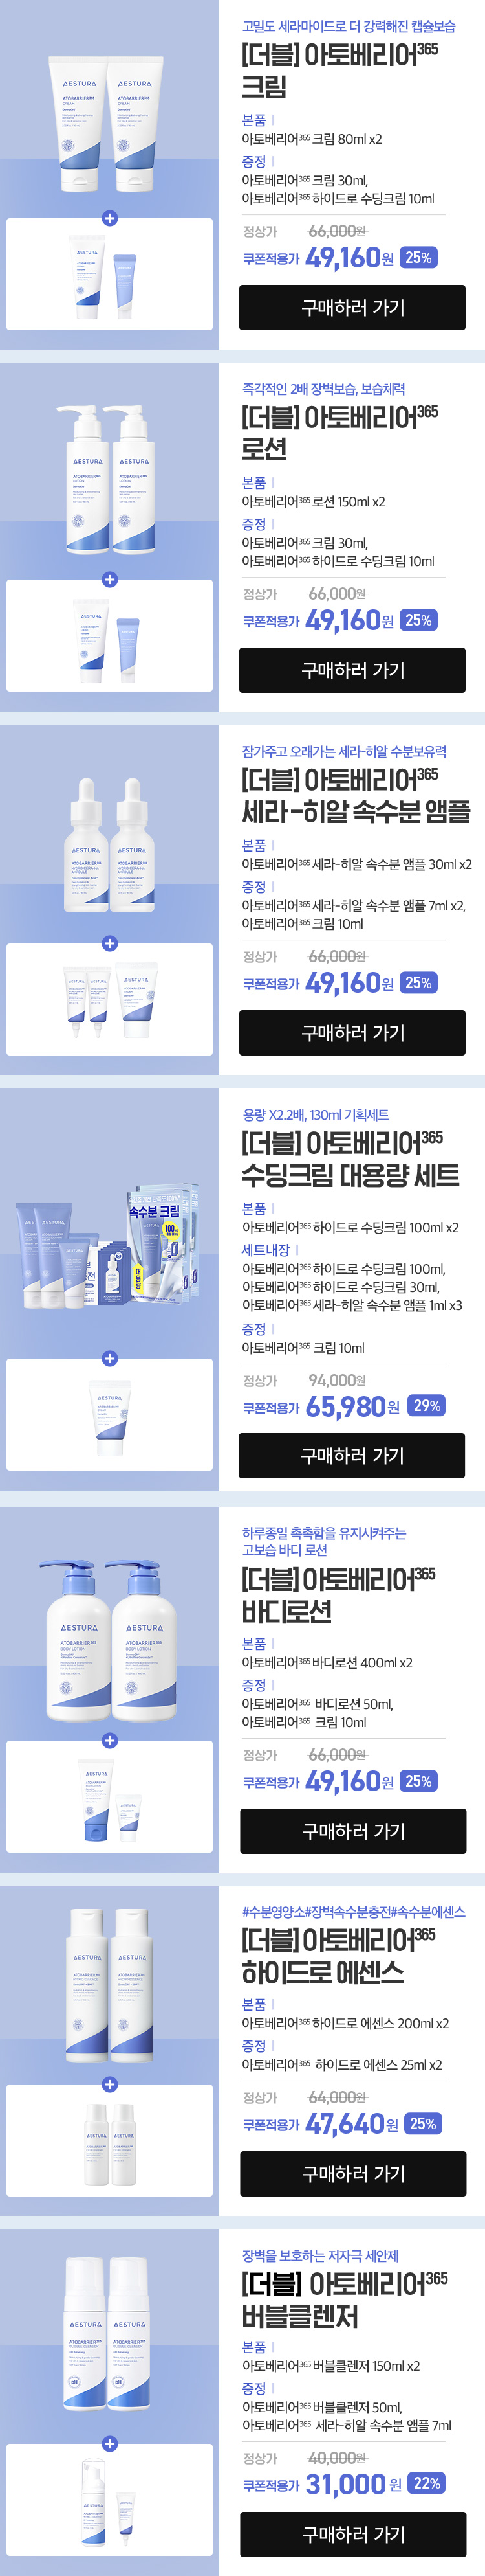Click the 25% discount badge on cream
The image size is (485, 2576).
pos(419,258)
